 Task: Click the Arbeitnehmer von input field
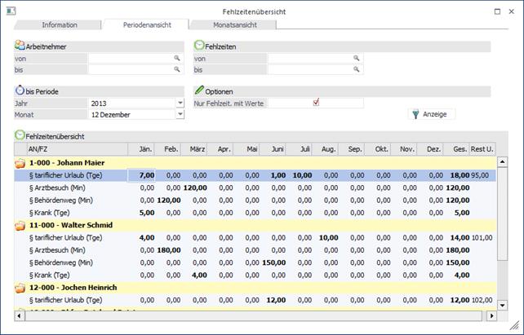pyautogui.click(x=131, y=59)
